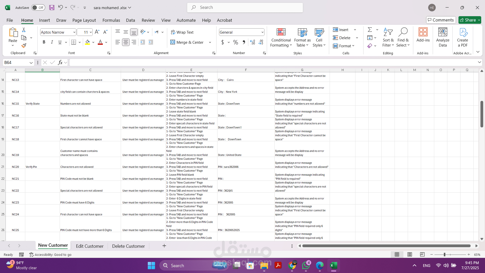Apply Wrap Text to cell
485x273 pixels.
click(182, 32)
